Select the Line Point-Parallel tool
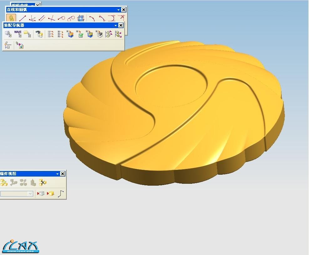 pyautogui.click(x=42, y=18)
